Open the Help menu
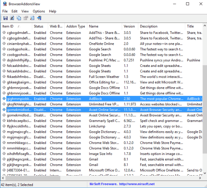207x188 pixels. (53, 11)
